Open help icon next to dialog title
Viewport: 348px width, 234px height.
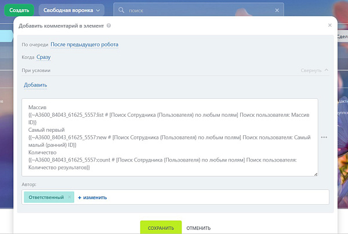point(108,26)
